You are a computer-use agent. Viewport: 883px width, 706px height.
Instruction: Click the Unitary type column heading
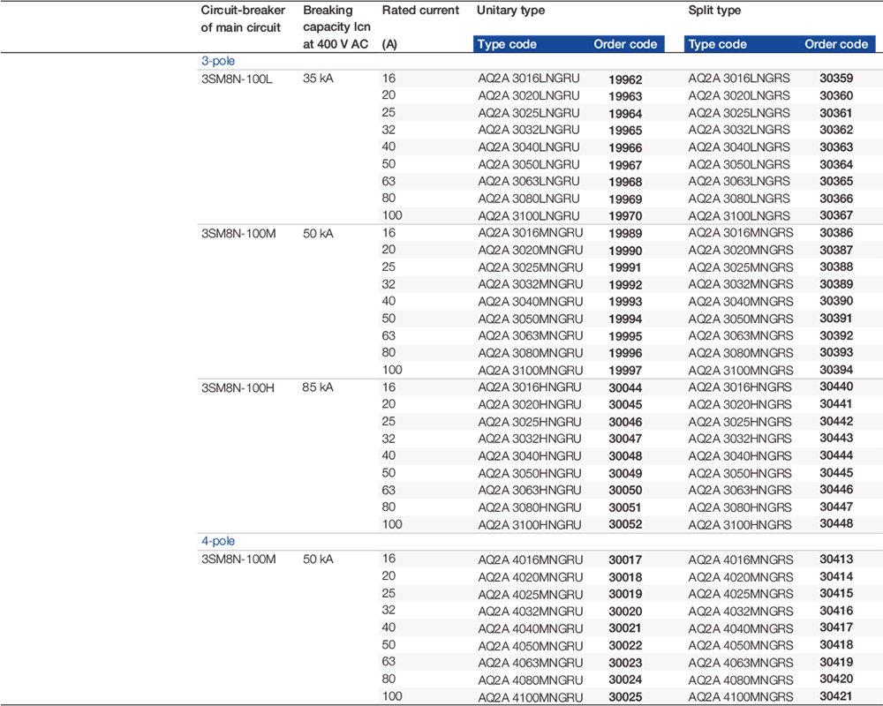(510, 11)
